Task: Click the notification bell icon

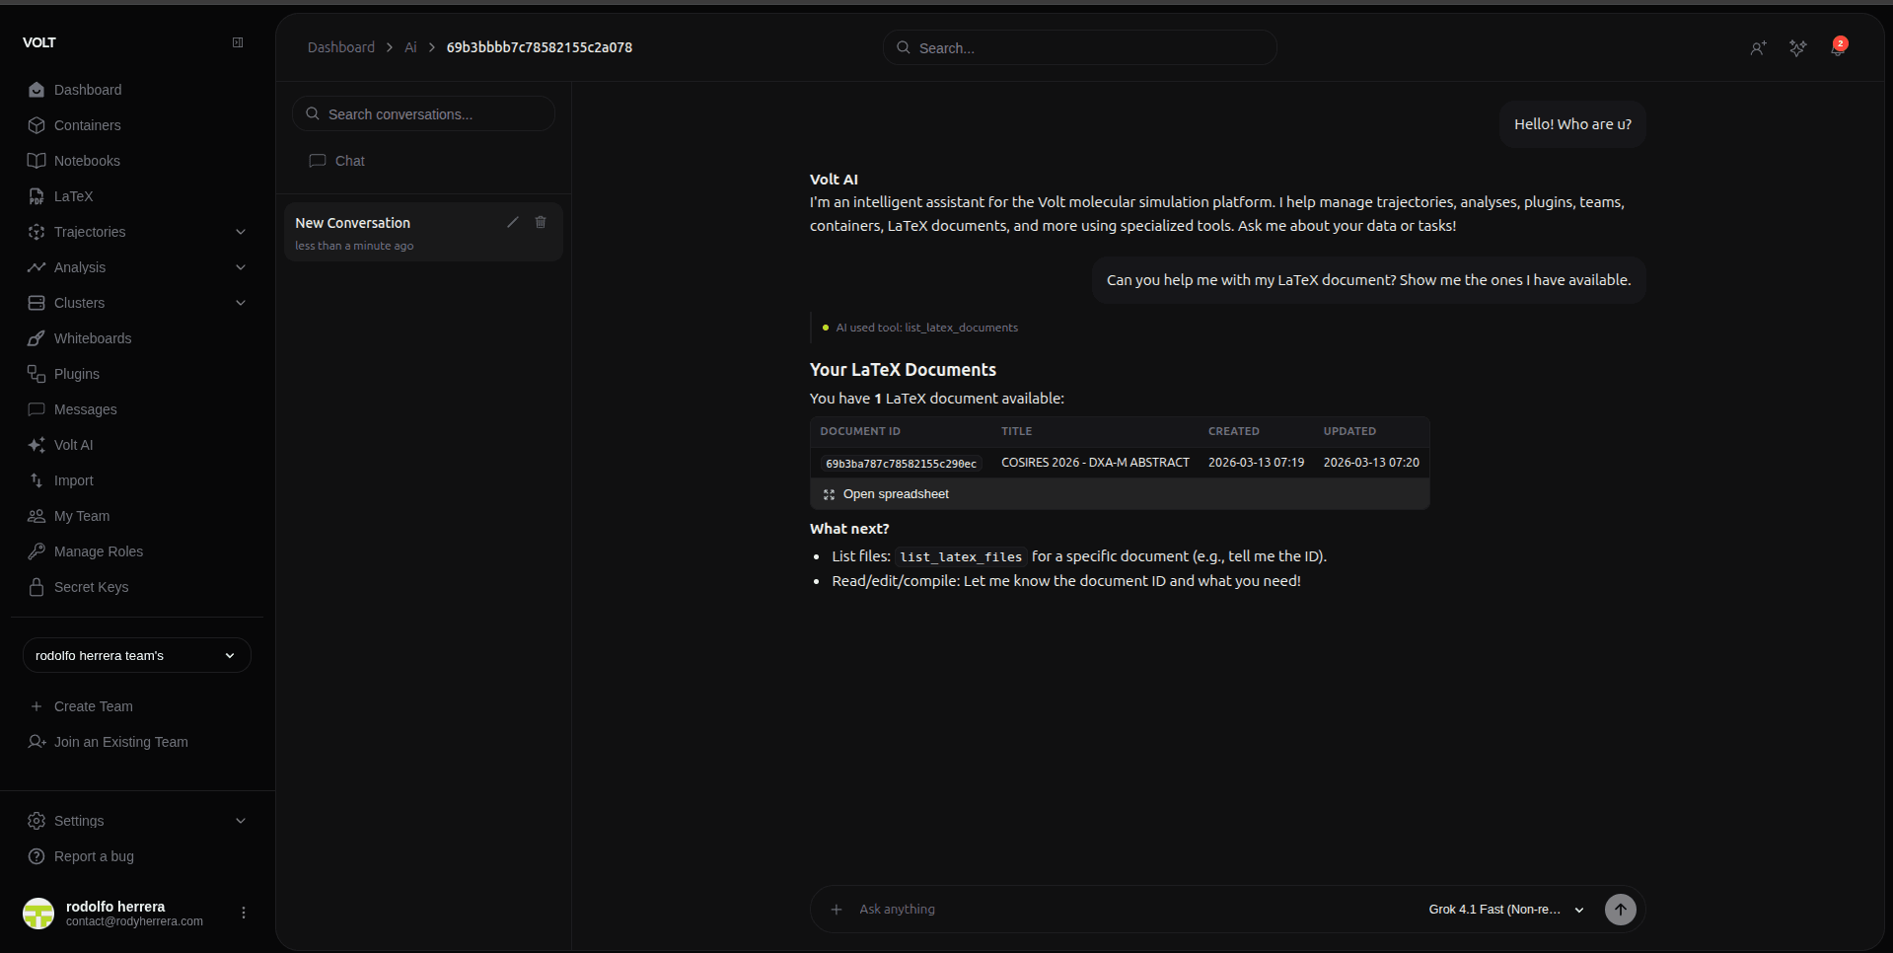Action: (1838, 47)
